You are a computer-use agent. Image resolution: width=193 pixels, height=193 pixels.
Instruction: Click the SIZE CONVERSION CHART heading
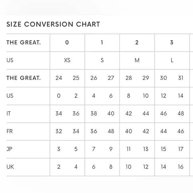[53, 24]
